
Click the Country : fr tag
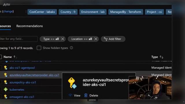click(68, 12)
